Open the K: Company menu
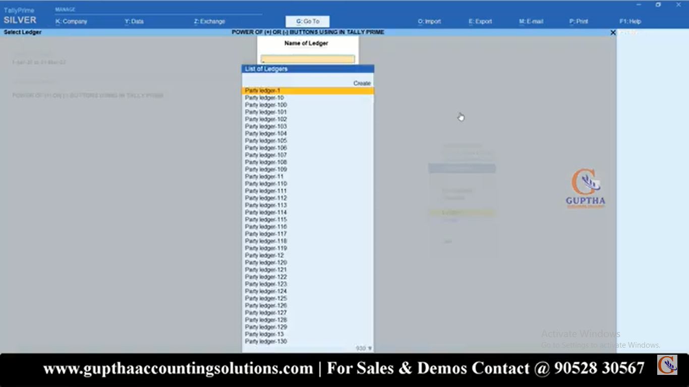Screen dimensions: 689x387 (71, 22)
